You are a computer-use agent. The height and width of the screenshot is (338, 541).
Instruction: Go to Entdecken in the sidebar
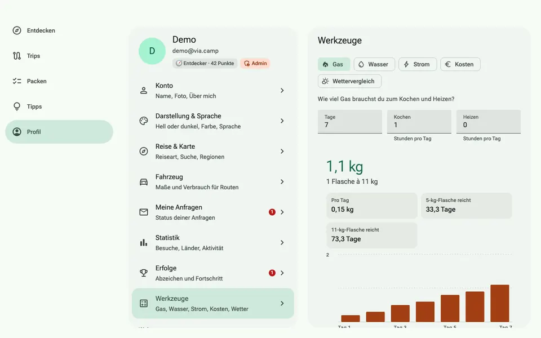tap(59, 30)
